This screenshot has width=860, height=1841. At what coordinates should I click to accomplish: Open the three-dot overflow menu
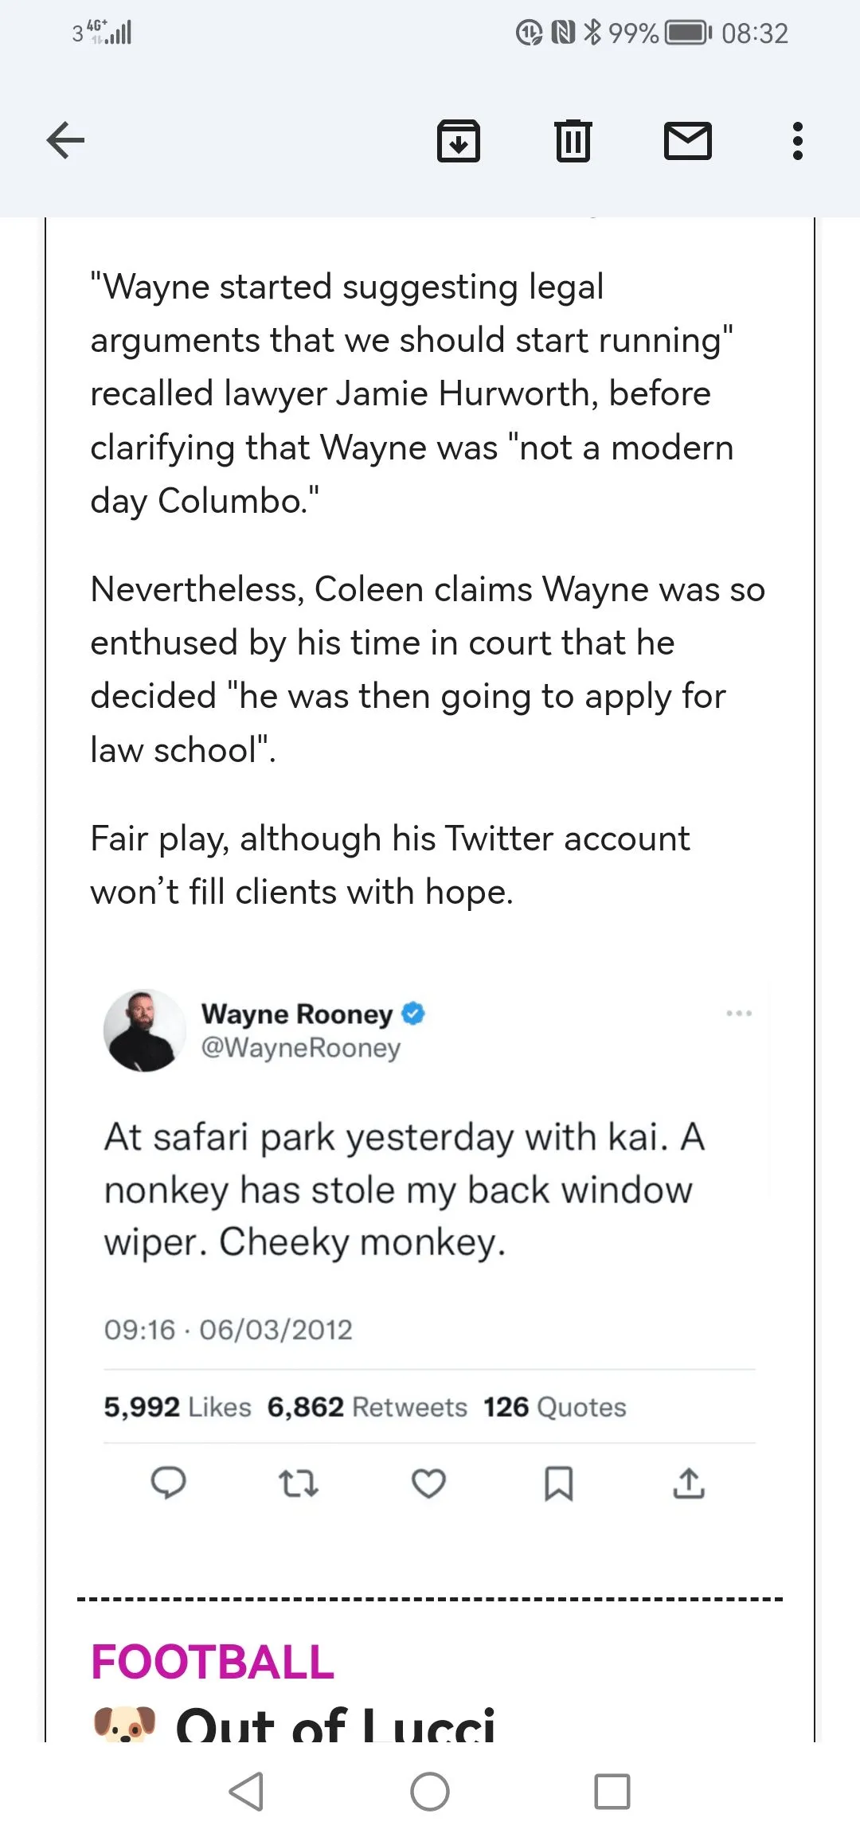(x=798, y=141)
